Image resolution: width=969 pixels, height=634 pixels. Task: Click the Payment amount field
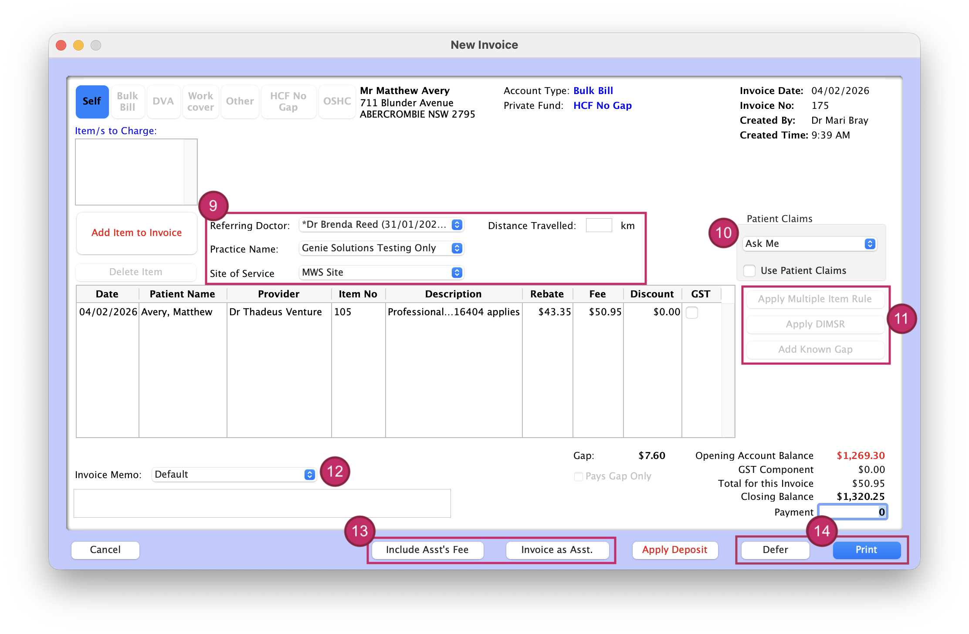tap(853, 512)
